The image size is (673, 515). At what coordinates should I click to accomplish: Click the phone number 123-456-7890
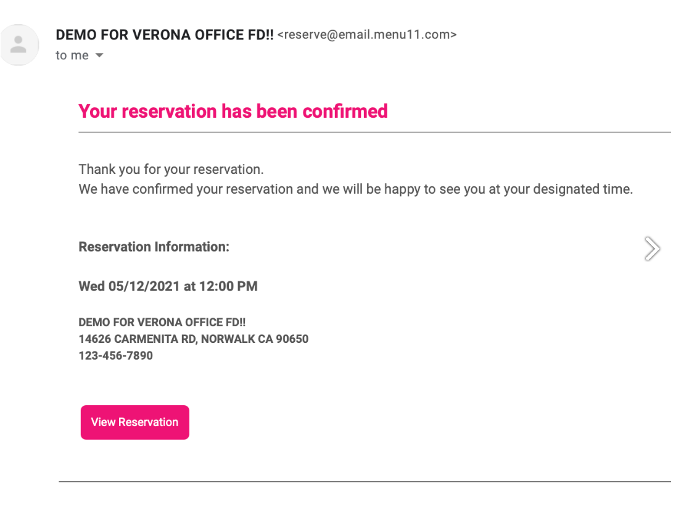[115, 356]
